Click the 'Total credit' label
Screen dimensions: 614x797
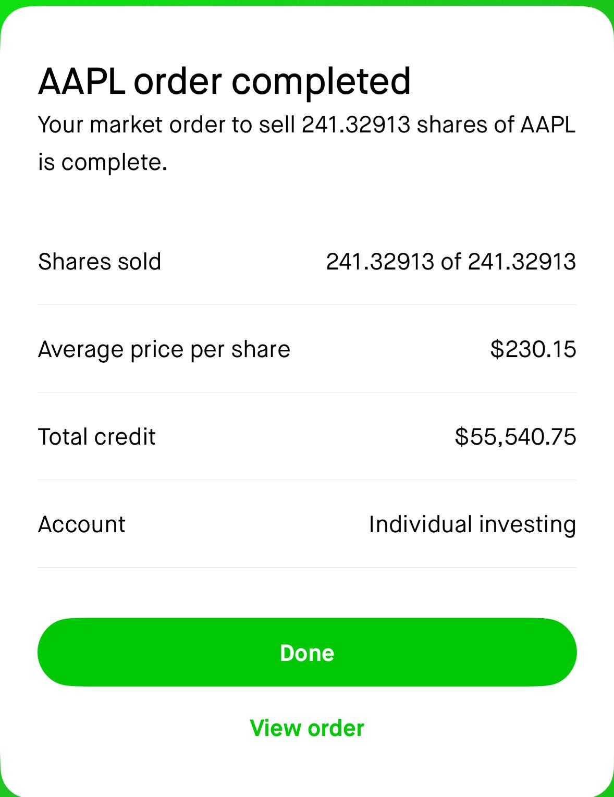click(x=97, y=437)
